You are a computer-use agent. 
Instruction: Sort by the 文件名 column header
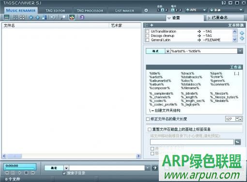point(56,26)
